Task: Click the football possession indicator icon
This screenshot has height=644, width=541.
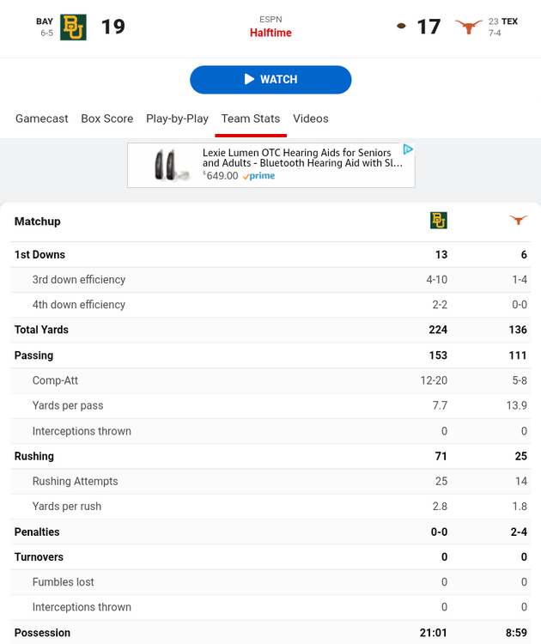Action: 401,27
